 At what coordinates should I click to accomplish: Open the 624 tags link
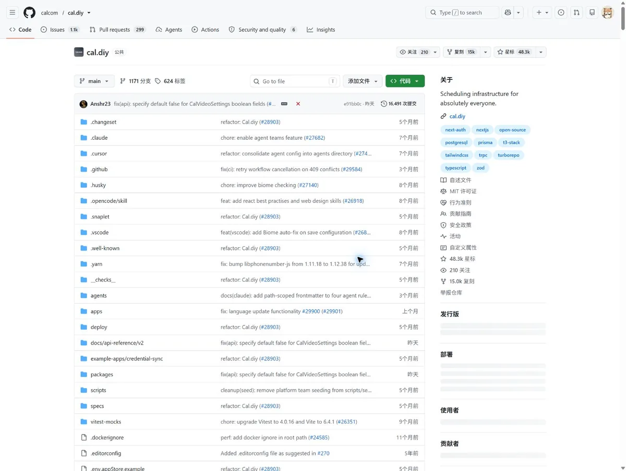point(170,81)
